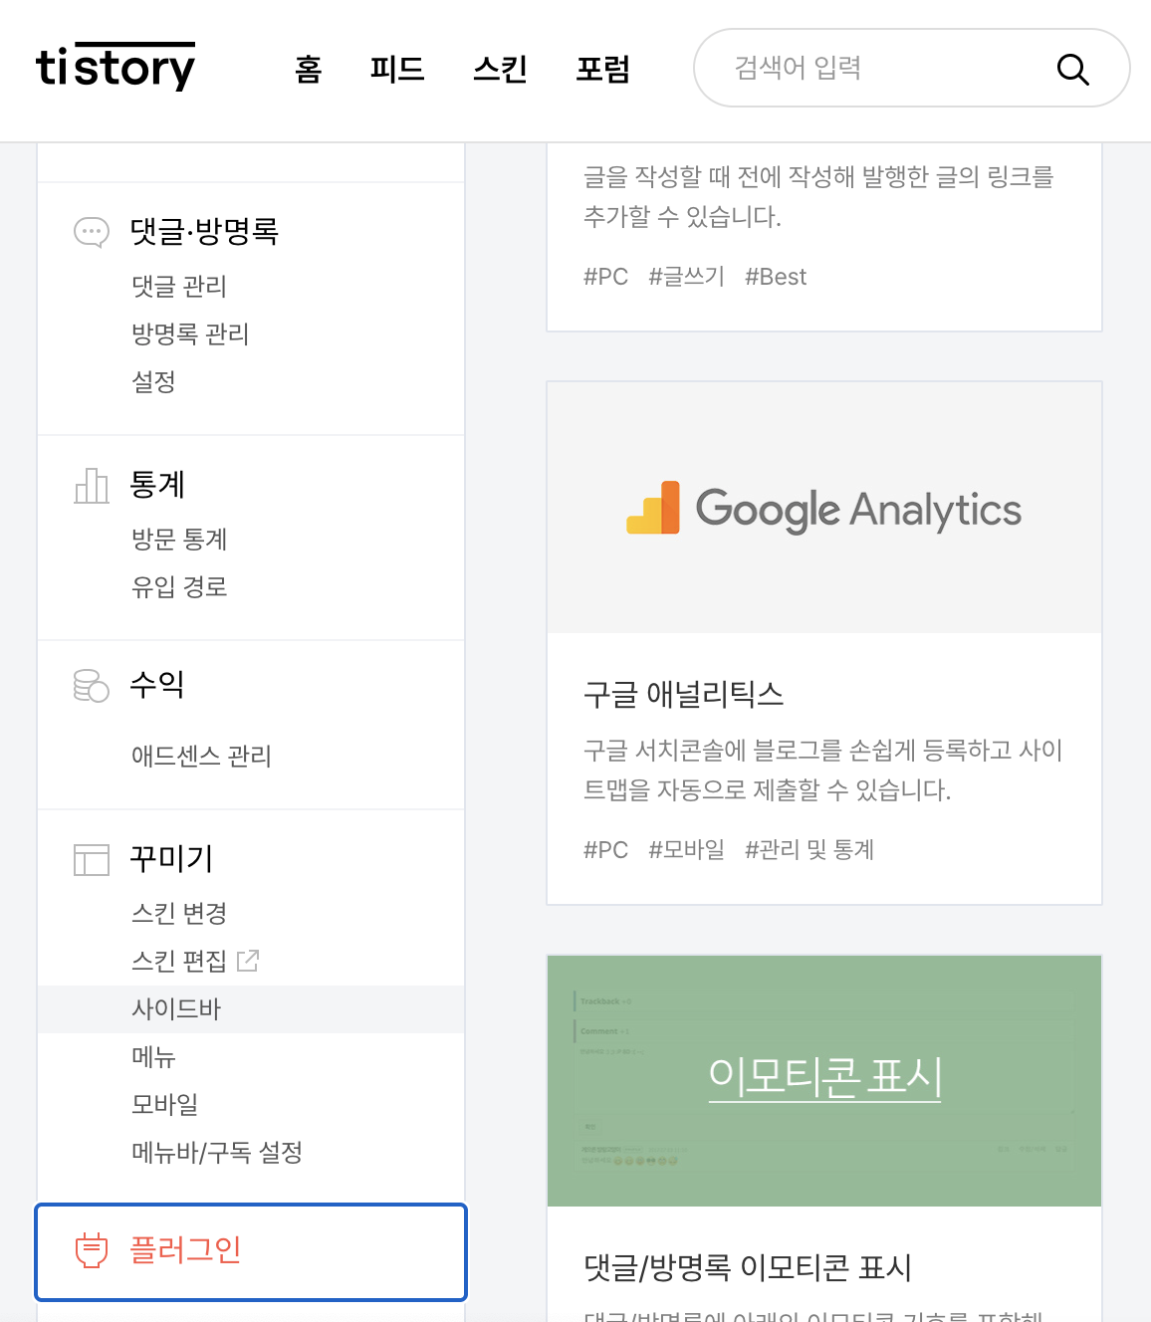
Task: Click the 수익 section heading
Action: tap(157, 684)
